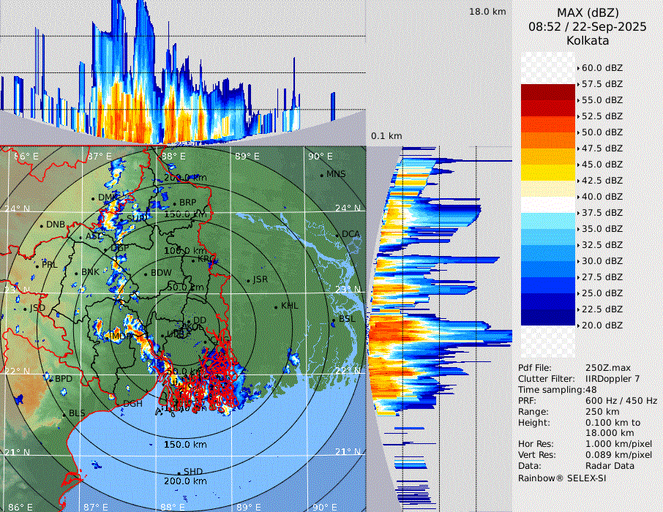Screen dimensions: 663x512
Task: Click the MNS station marker on map
Action: pyautogui.click(x=321, y=175)
